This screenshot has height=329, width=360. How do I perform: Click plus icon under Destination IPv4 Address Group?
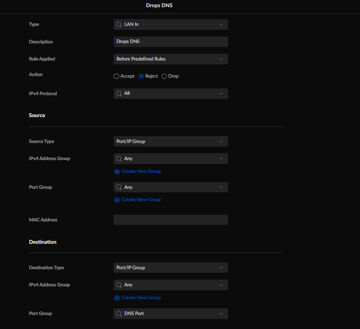click(117, 298)
